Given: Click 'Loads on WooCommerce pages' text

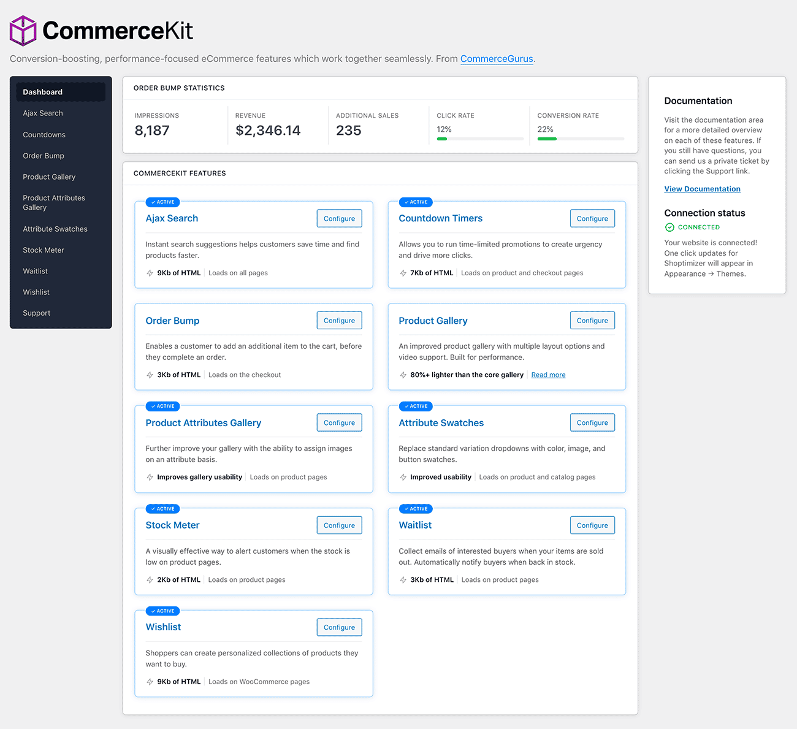Looking at the screenshot, I should 259,681.
